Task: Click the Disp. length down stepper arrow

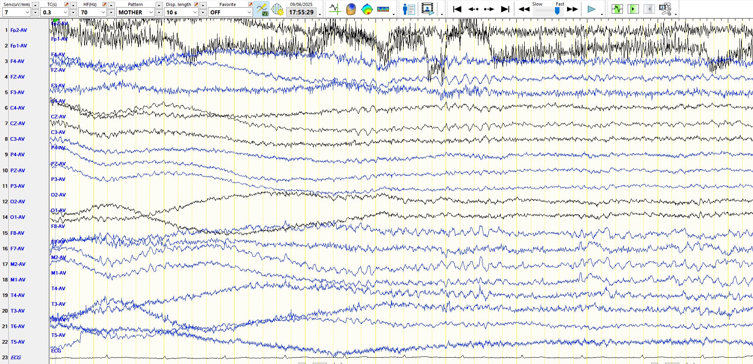Action: click(203, 12)
